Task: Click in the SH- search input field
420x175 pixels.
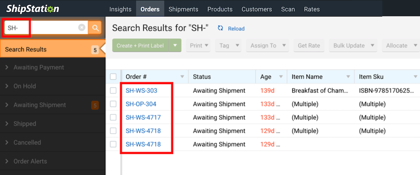Action: pyautogui.click(x=46, y=28)
